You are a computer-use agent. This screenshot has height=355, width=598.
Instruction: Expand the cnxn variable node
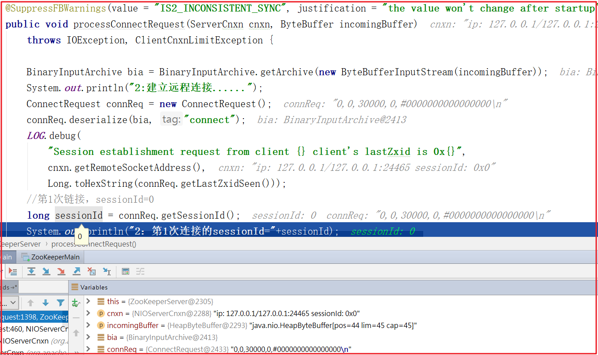pyautogui.click(x=89, y=313)
